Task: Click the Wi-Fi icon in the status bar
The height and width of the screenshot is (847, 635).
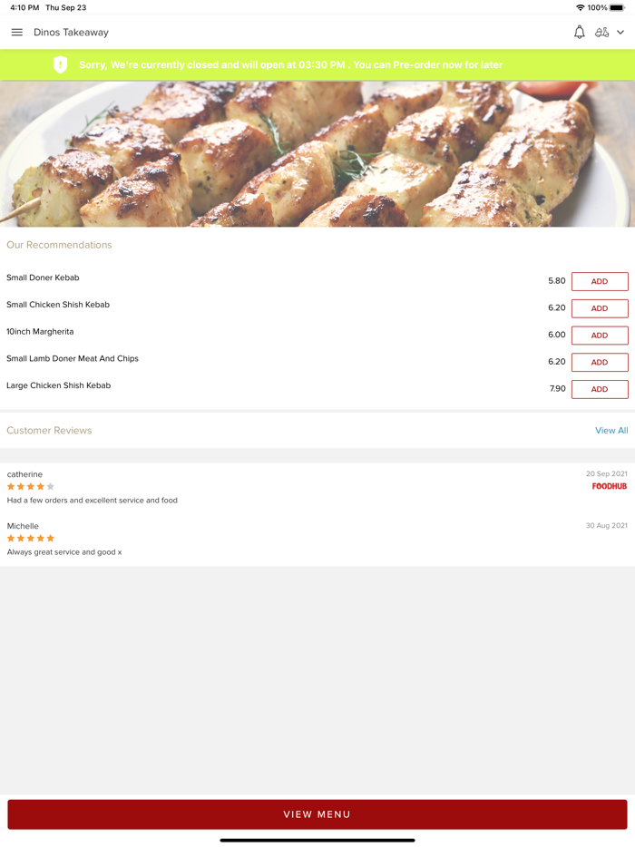Action: pyautogui.click(x=581, y=7)
